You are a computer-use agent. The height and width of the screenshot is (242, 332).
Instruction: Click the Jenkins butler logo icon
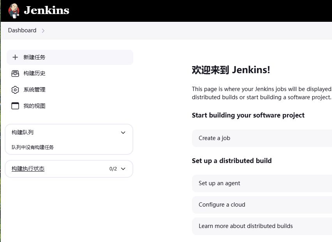[x=14, y=11]
